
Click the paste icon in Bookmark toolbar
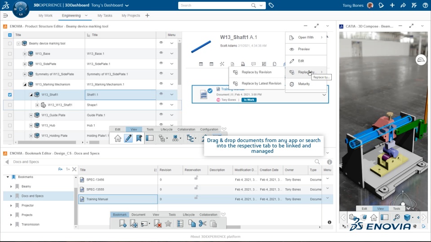213,224
